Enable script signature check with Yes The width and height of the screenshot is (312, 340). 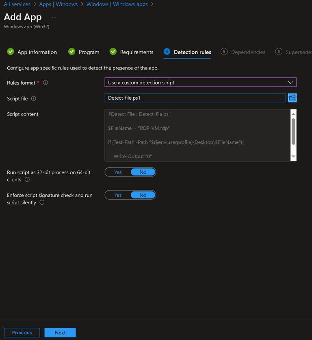click(118, 195)
